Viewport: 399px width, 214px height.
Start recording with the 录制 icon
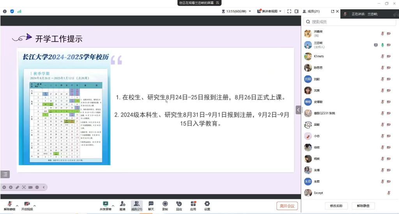pos(165,205)
